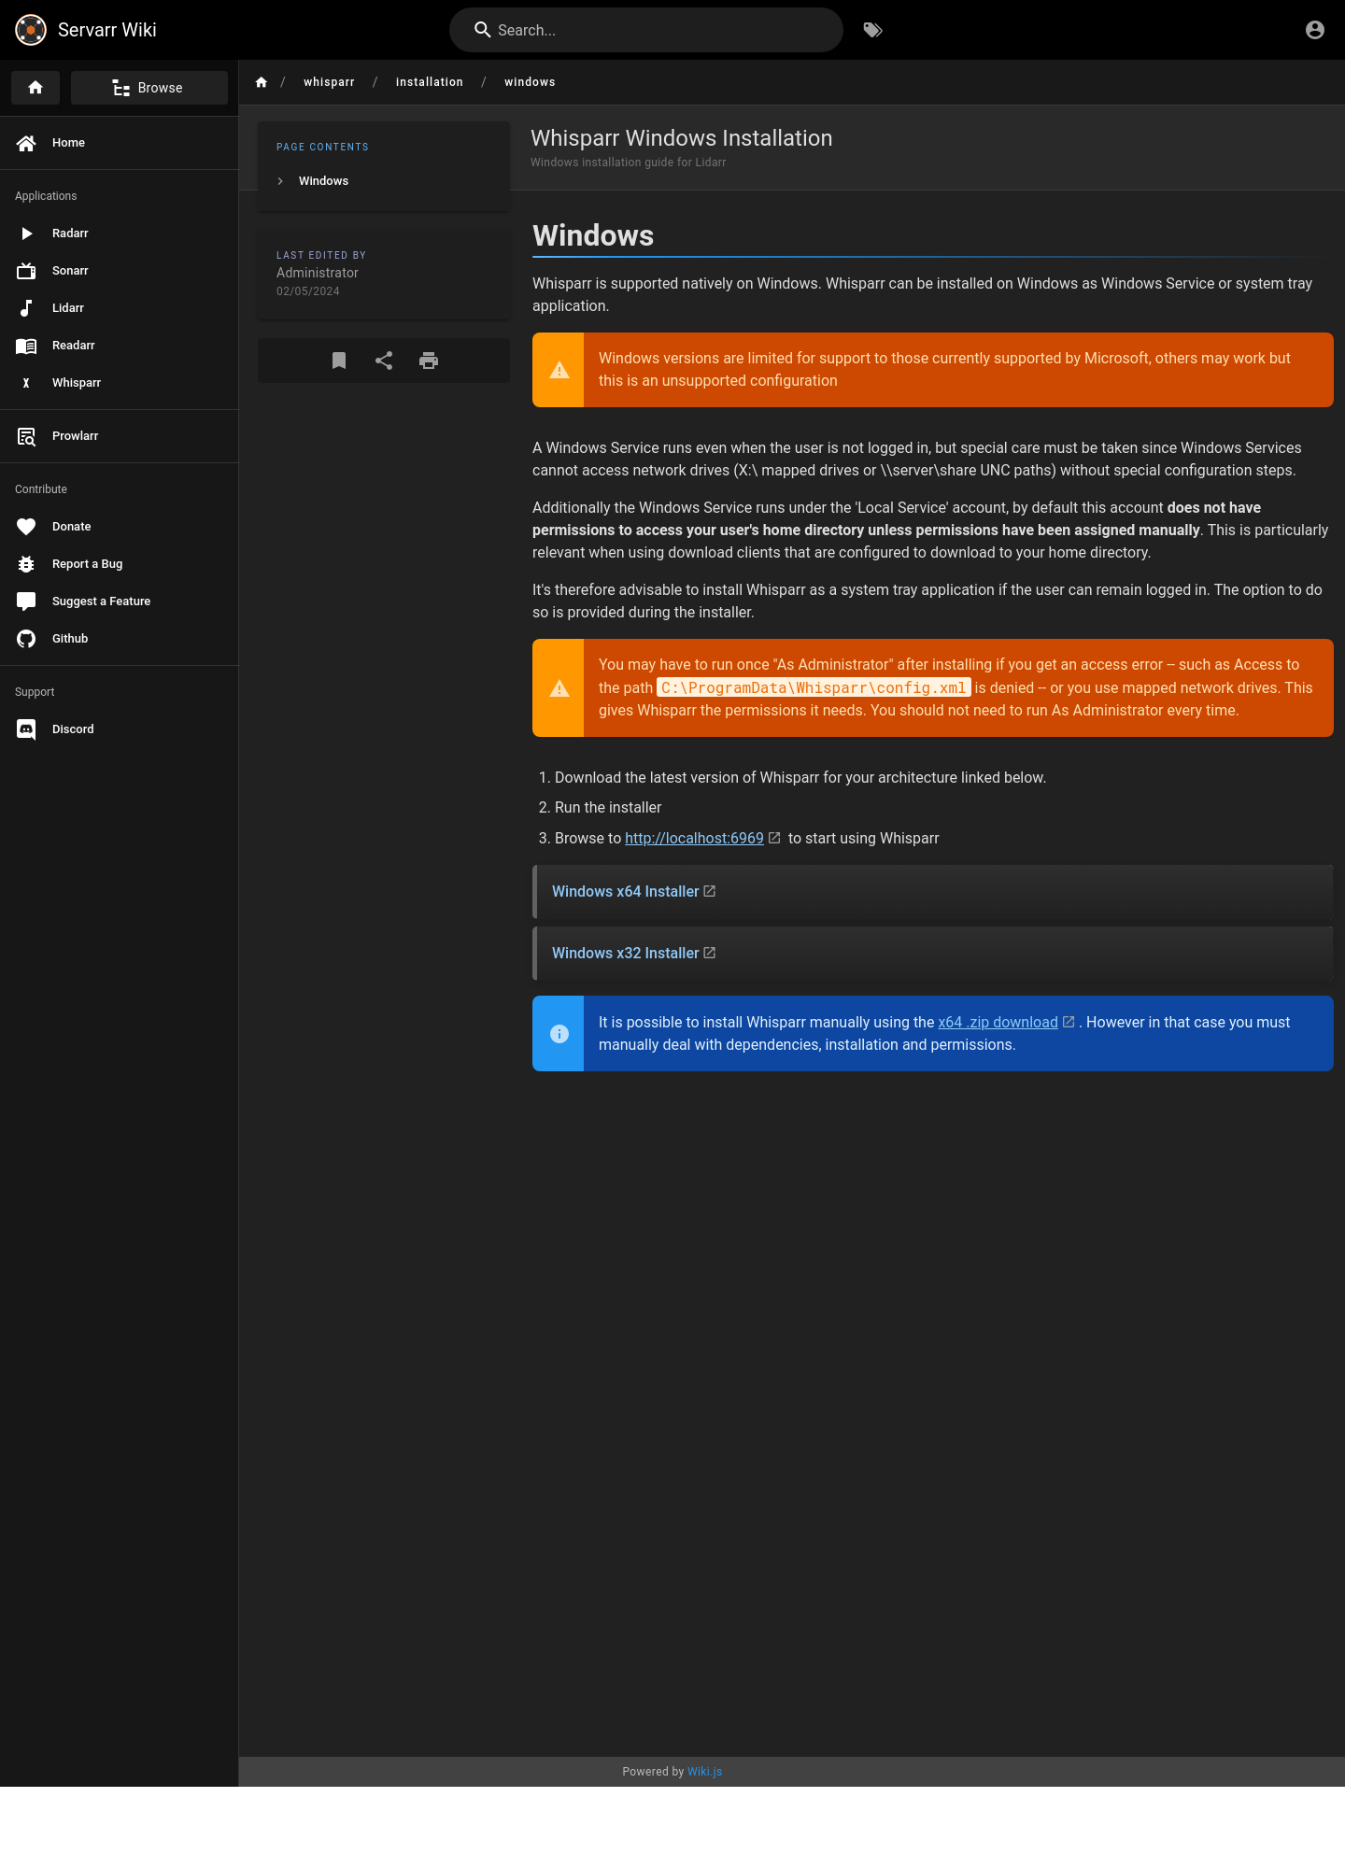Click the Discord logo icon

[x=26, y=729]
